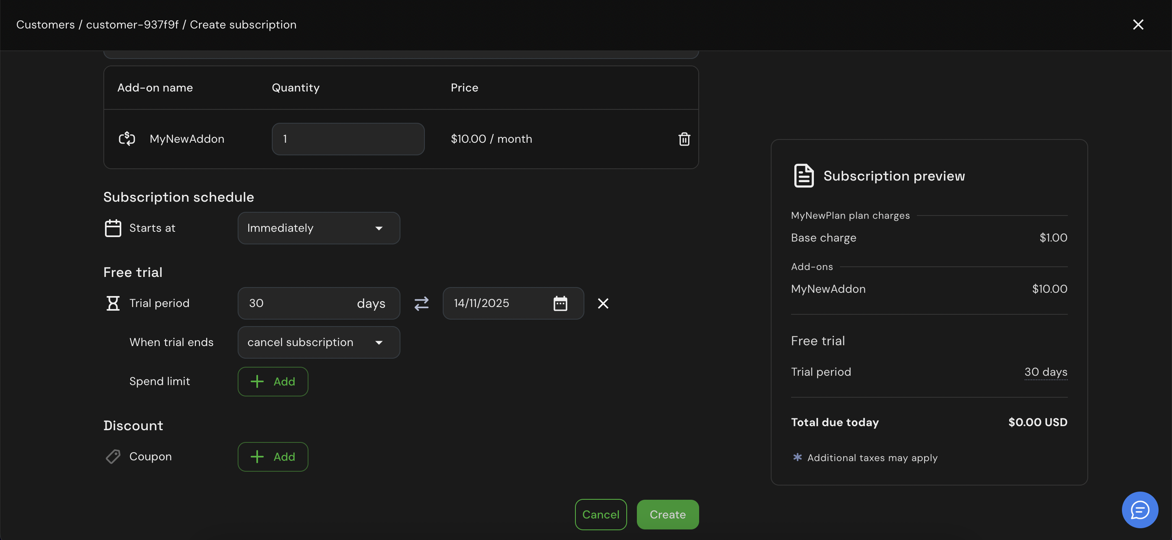Swap trial days and date mode
1172x540 pixels.
pos(421,303)
